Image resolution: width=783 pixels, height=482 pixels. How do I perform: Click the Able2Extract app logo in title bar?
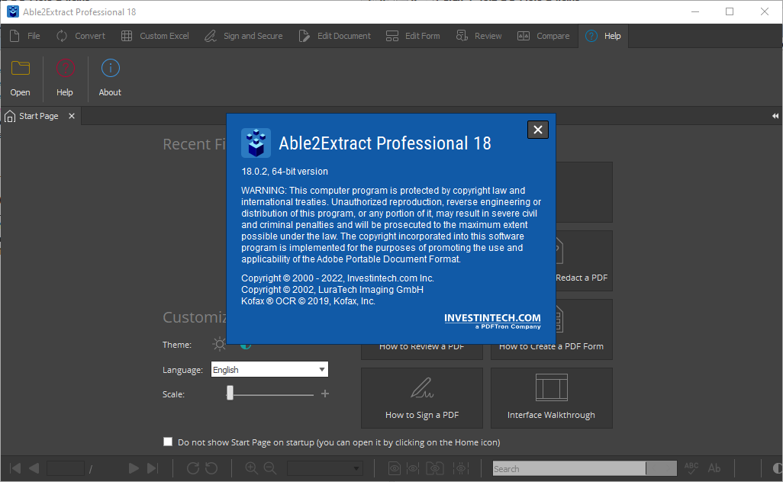coord(12,11)
